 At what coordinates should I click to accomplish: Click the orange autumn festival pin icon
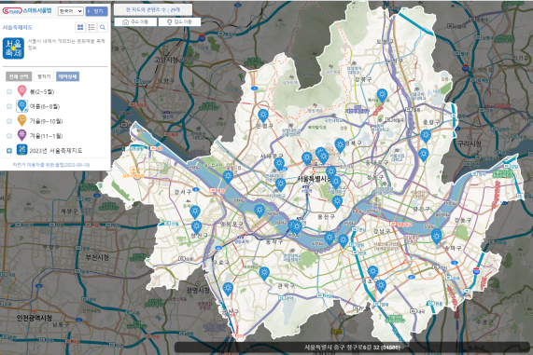coord(21,121)
